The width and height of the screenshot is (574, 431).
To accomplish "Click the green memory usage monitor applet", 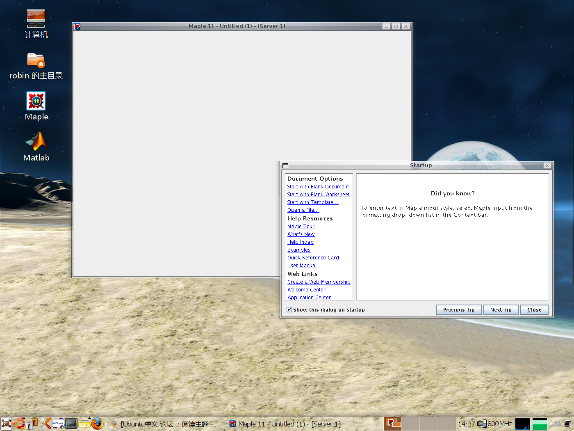I will click(x=540, y=424).
